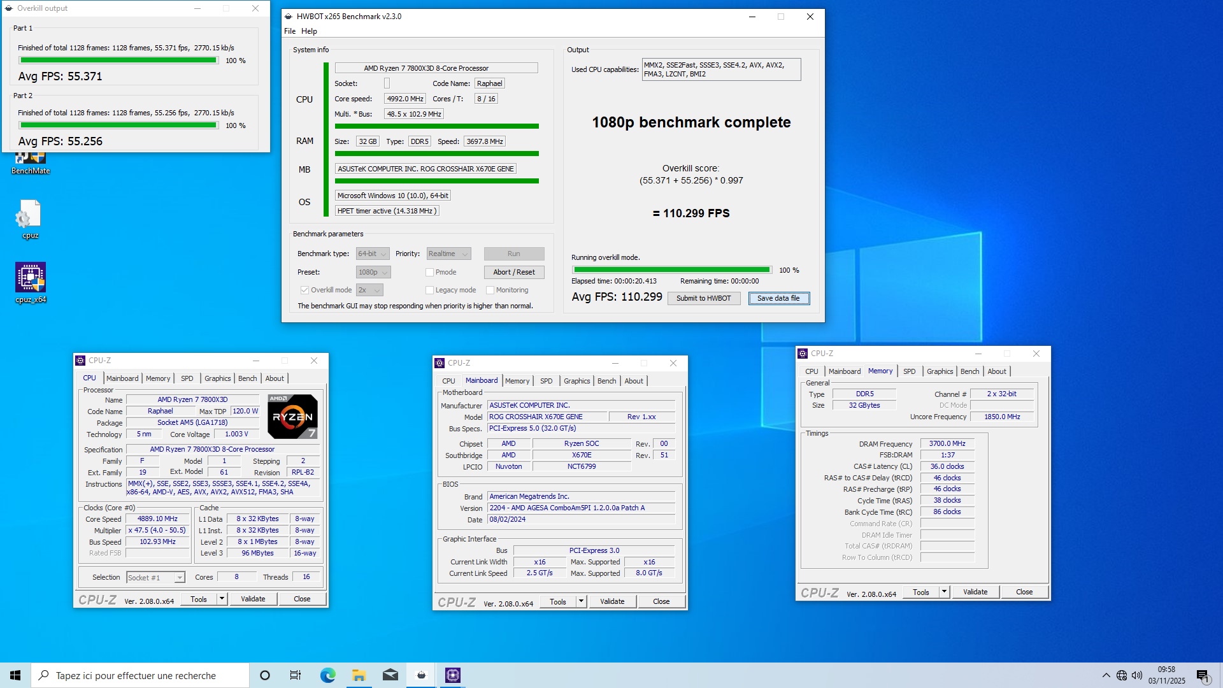Open the File menu in HWBOT x265
The width and height of the screenshot is (1223, 688).
click(290, 31)
